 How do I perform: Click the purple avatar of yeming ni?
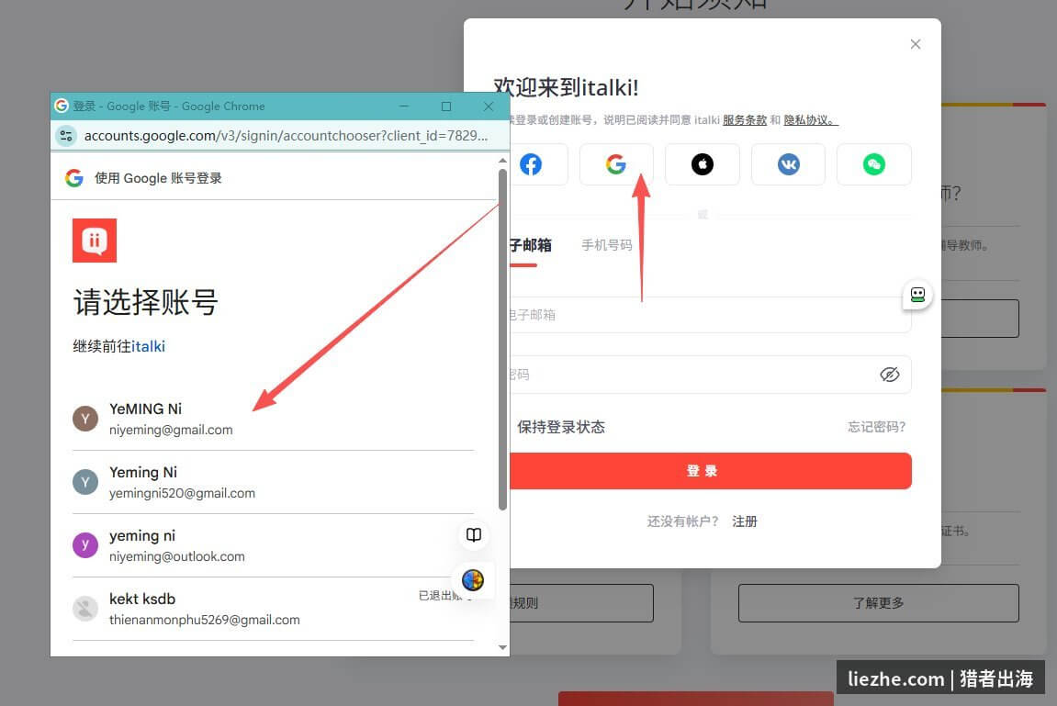[x=85, y=545]
